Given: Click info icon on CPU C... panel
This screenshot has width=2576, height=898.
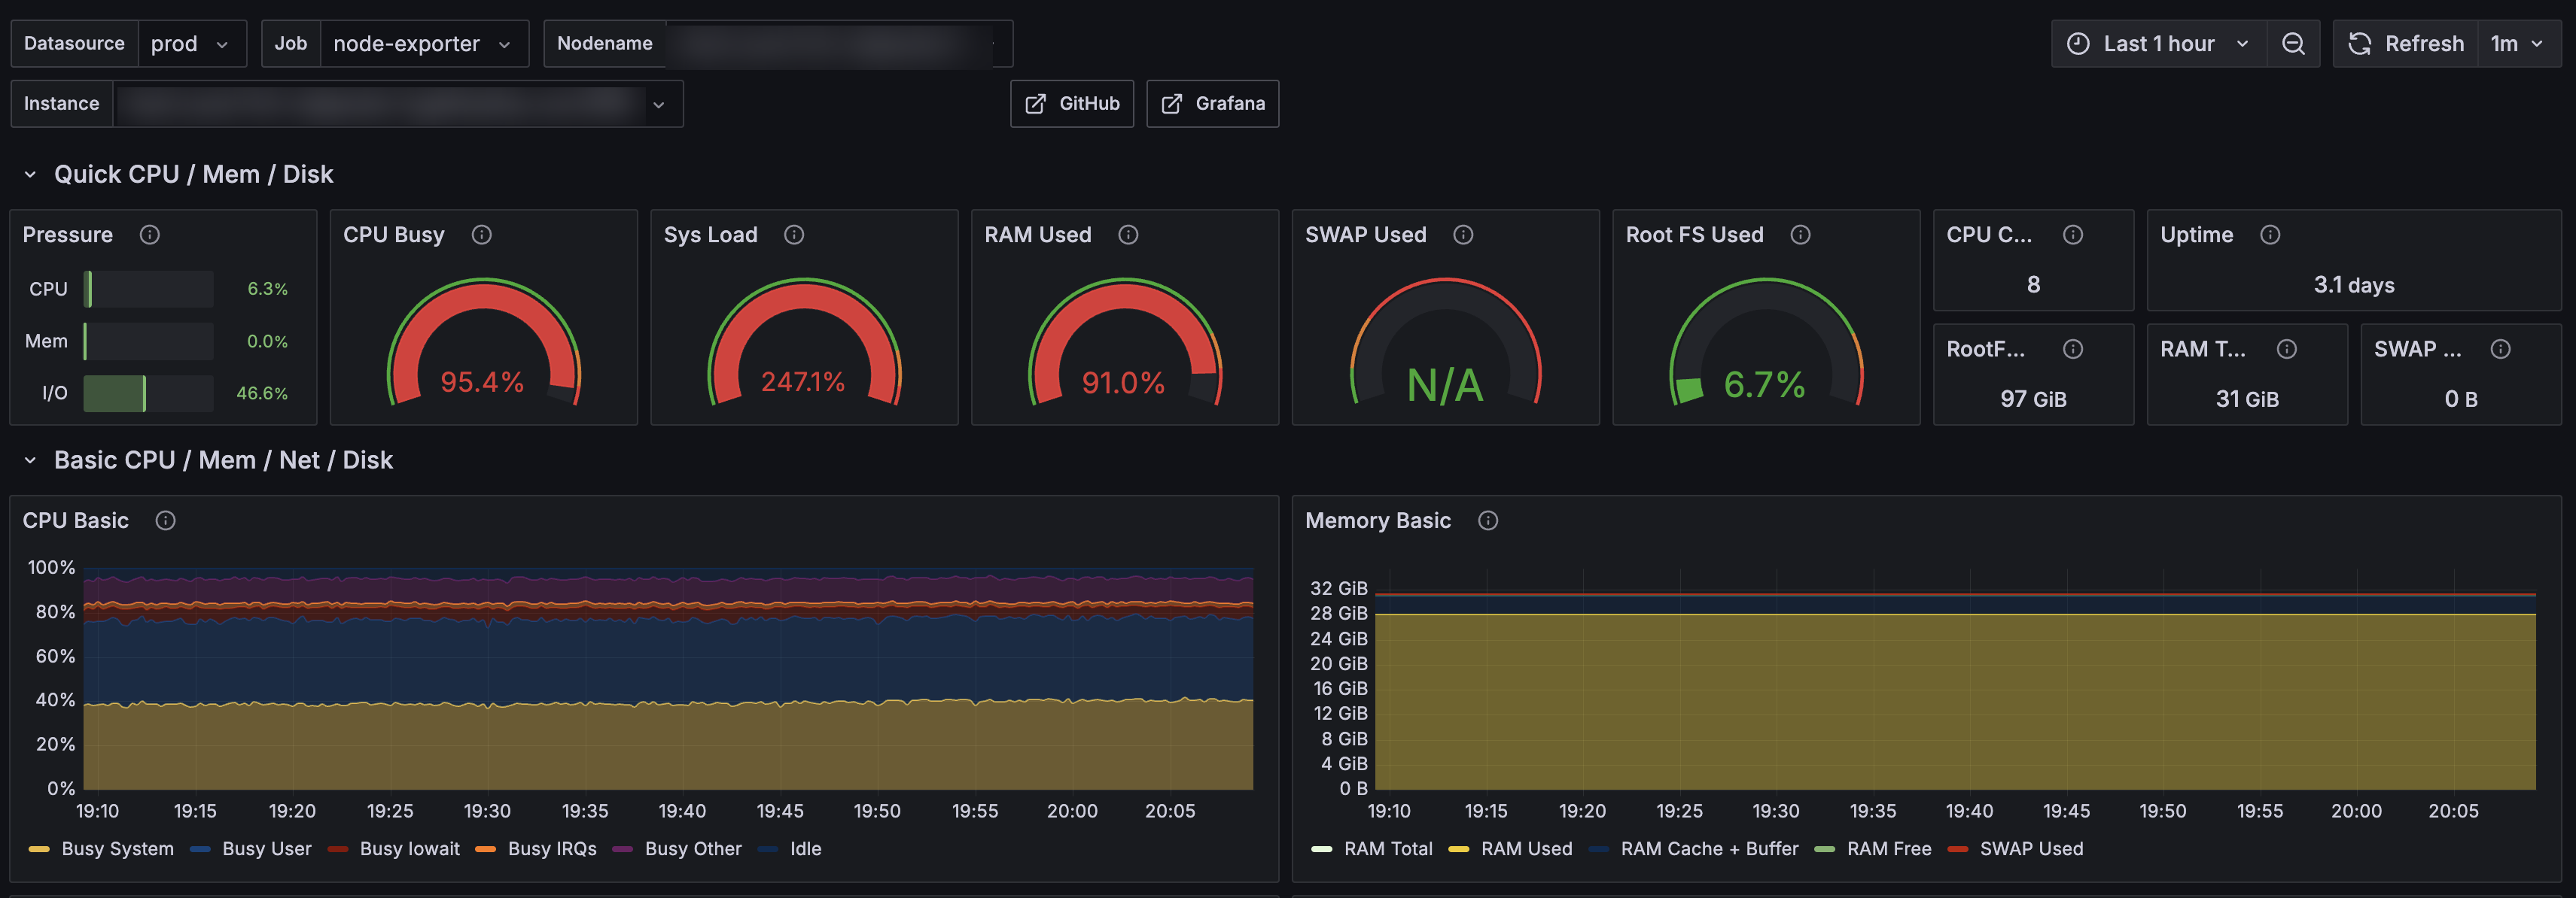Looking at the screenshot, I should pyautogui.click(x=2073, y=235).
